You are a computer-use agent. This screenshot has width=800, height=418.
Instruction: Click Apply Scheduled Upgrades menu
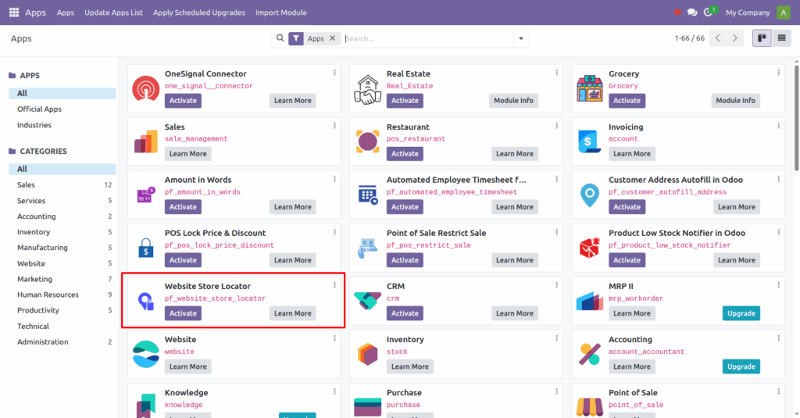[x=199, y=13]
